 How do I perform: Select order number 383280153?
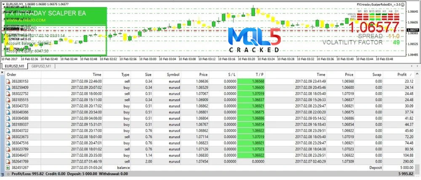(20, 81)
